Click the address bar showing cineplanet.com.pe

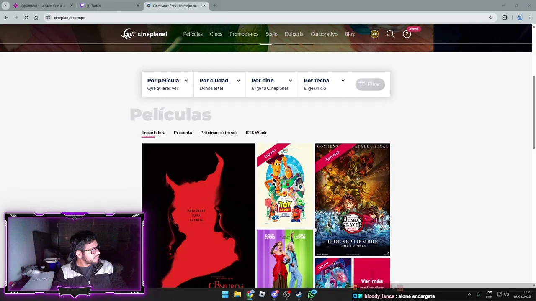268,18
